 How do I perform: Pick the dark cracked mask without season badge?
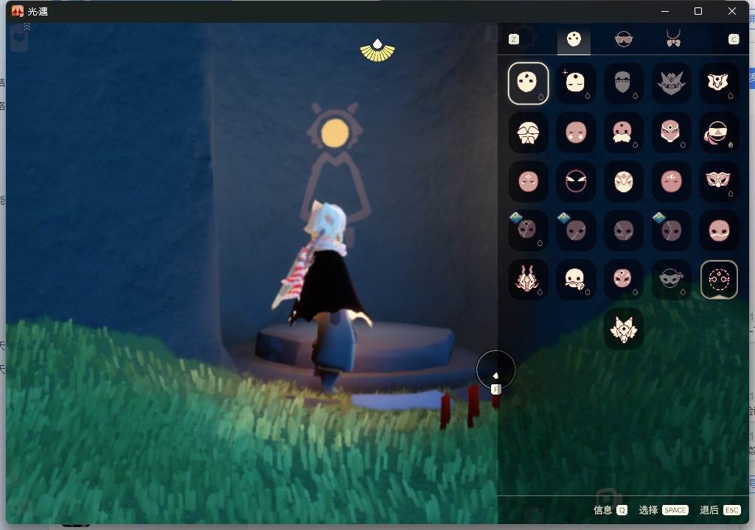pyautogui.click(x=624, y=230)
